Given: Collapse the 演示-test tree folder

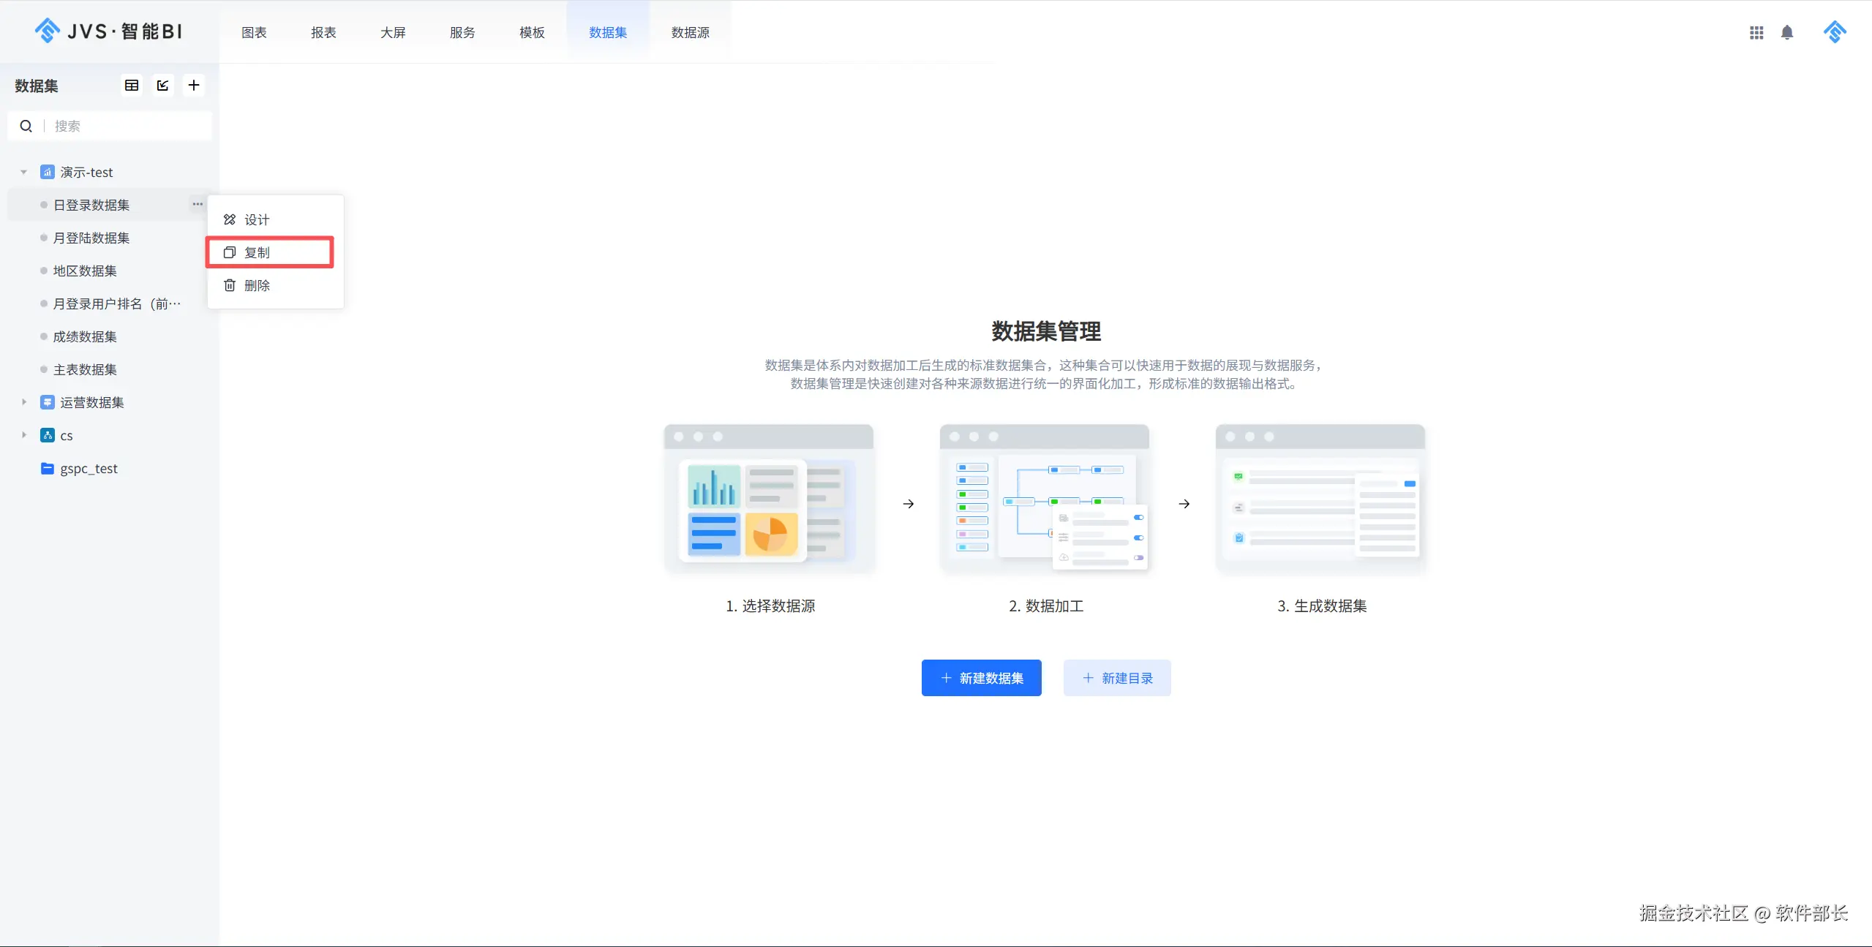Looking at the screenshot, I should click(23, 173).
